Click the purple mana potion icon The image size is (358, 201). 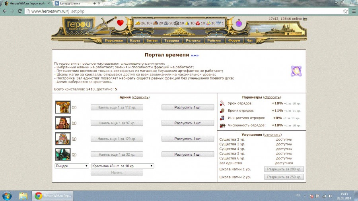click(239, 23)
